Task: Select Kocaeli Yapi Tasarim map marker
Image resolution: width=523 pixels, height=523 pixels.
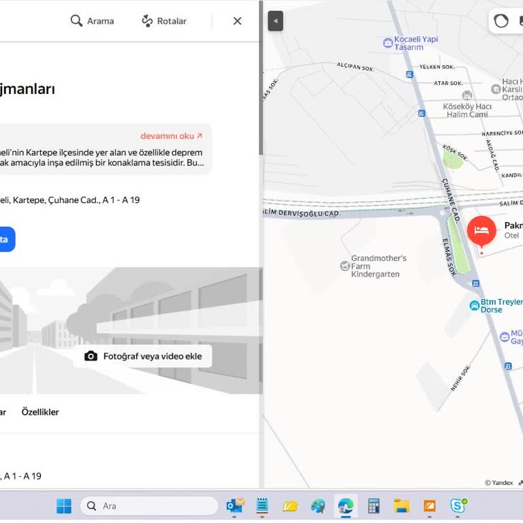Action: click(388, 43)
